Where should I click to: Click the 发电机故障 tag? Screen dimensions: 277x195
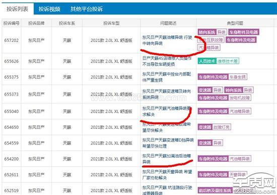click(x=240, y=97)
